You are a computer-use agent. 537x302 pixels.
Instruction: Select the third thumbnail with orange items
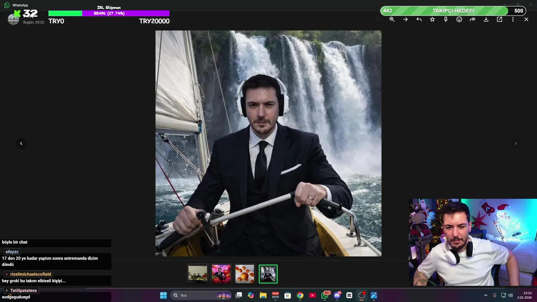(245, 274)
